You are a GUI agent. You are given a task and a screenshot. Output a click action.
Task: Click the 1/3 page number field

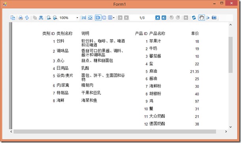click(142, 18)
